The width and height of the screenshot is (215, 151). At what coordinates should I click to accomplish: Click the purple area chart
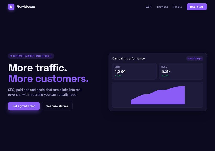pos(158,95)
